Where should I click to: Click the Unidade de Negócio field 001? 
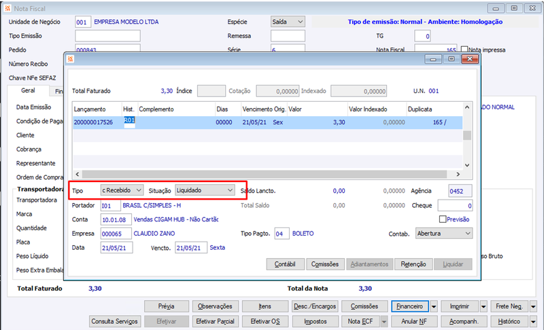click(83, 22)
